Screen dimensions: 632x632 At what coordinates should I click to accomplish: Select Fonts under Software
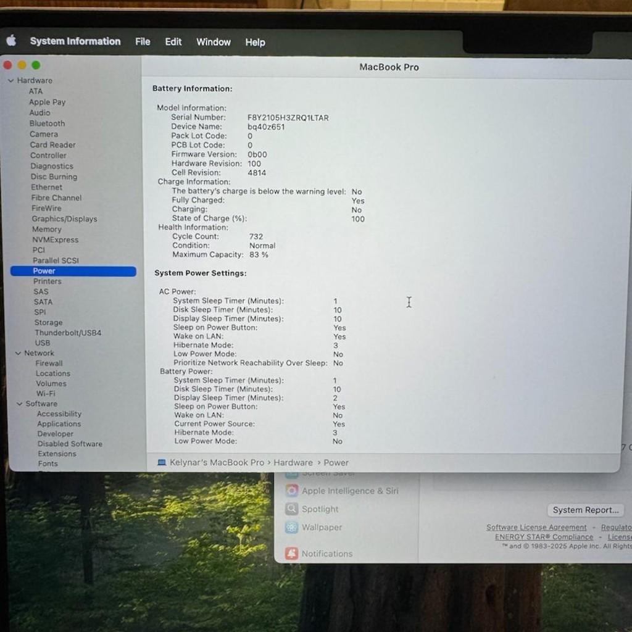point(48,464)
